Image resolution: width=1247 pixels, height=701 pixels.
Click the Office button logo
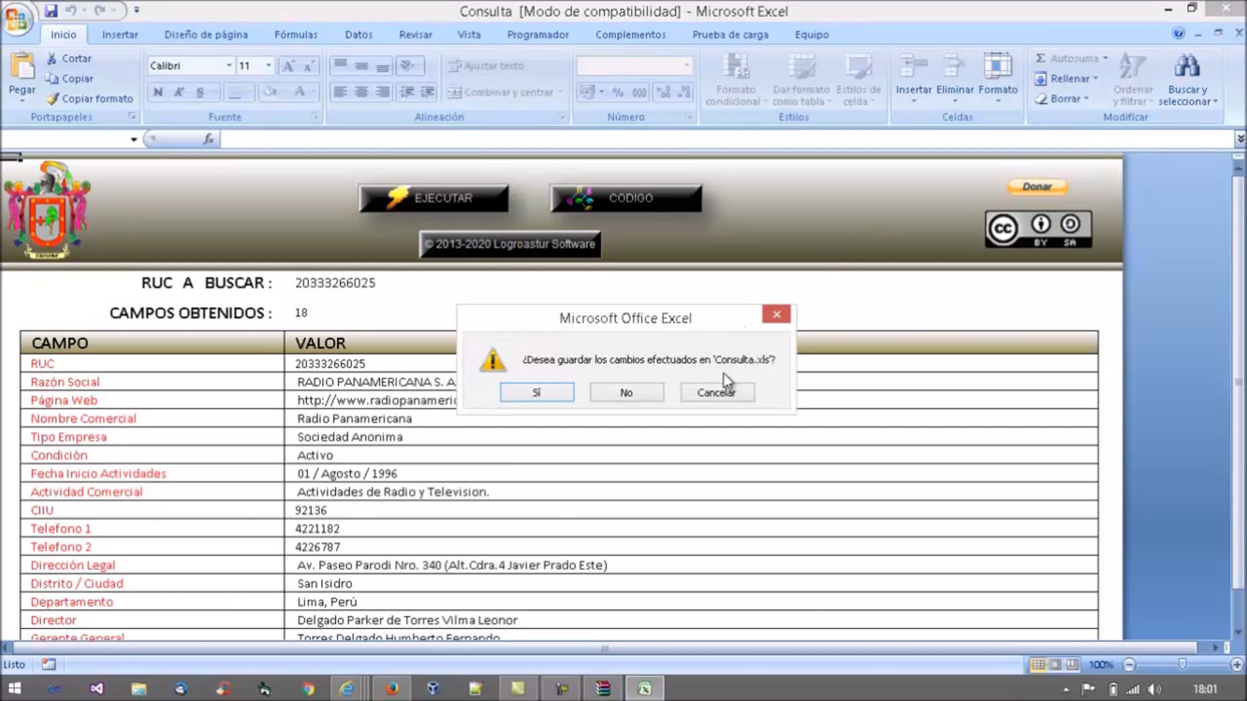coord(17,20)
